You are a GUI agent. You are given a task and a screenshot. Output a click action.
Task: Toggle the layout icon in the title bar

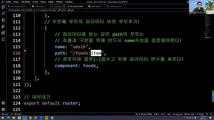click(188, 2)
